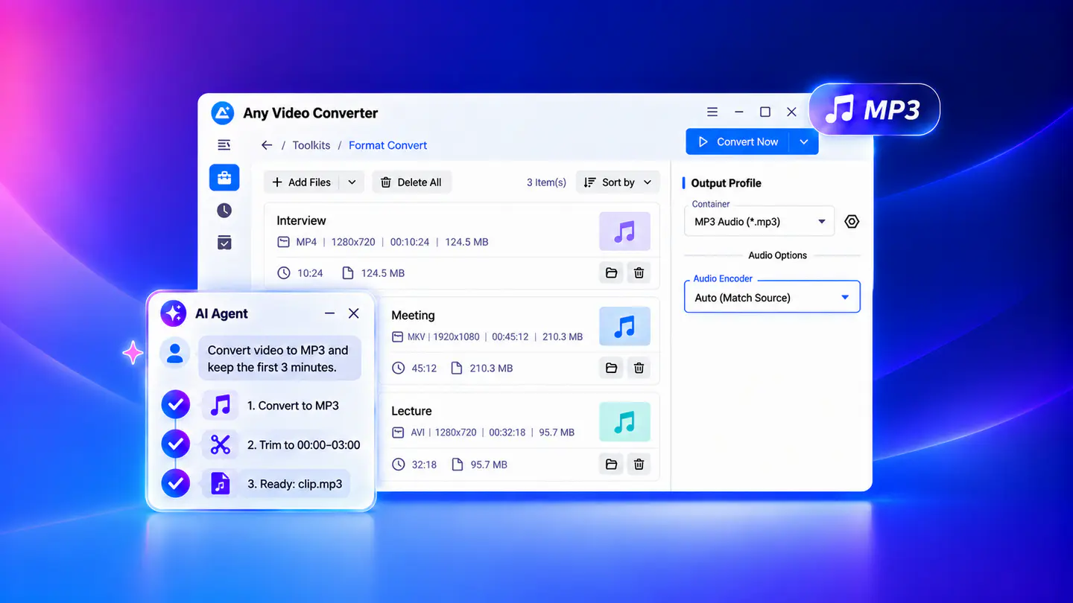Expand the Add Files dropdown arrow
This screenshot has height=603, width=1073.
tap(352, 182)
